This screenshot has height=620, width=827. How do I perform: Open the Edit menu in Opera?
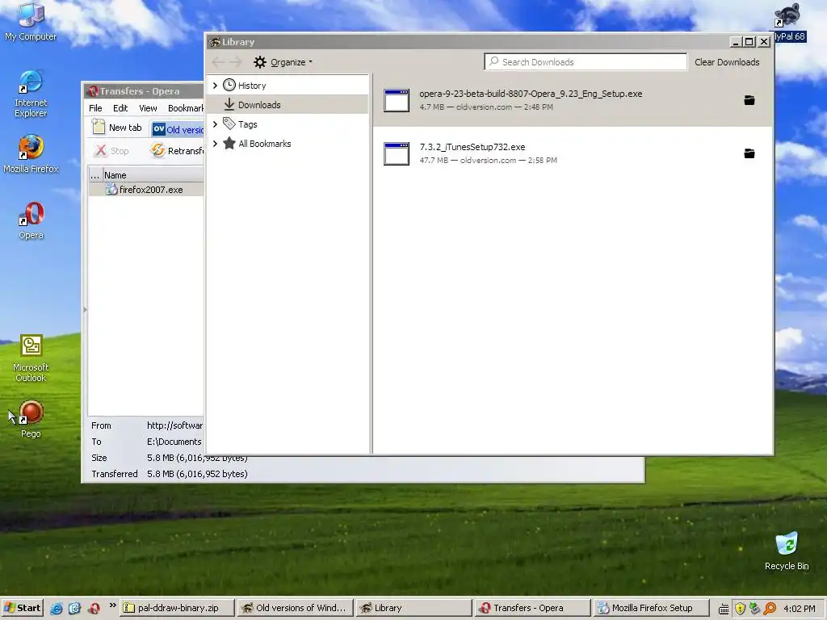[x=120, y=108]
